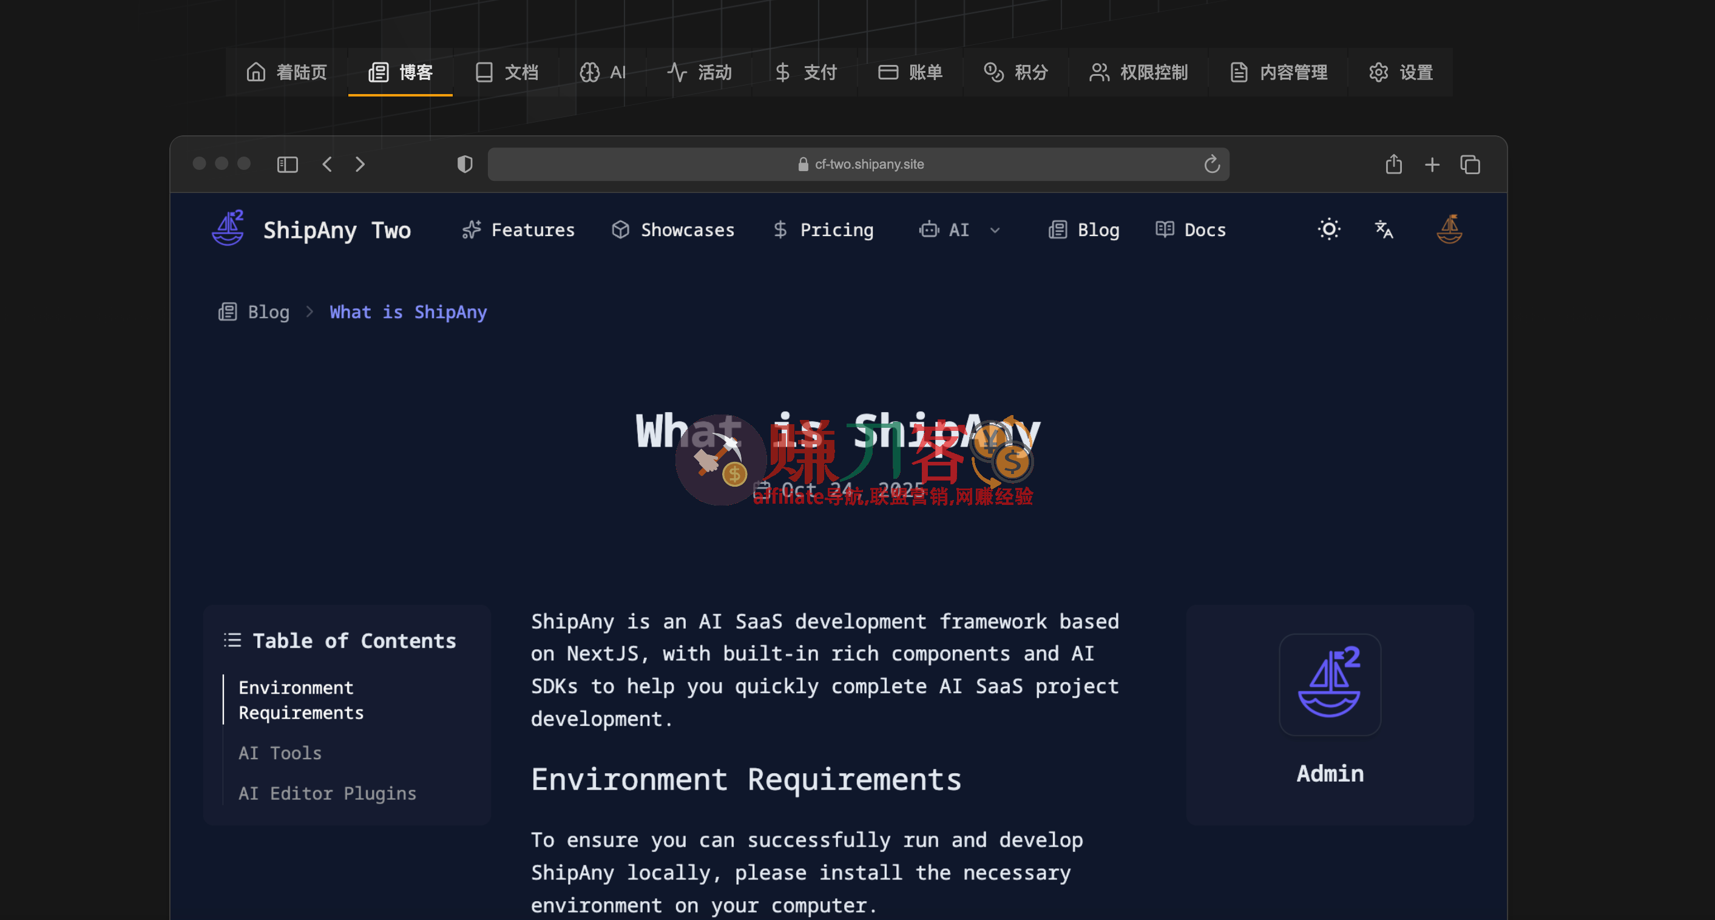Screen dimensions: 1715x920
Task: Jump to AI Editor Plugins section
Action: 328,793
